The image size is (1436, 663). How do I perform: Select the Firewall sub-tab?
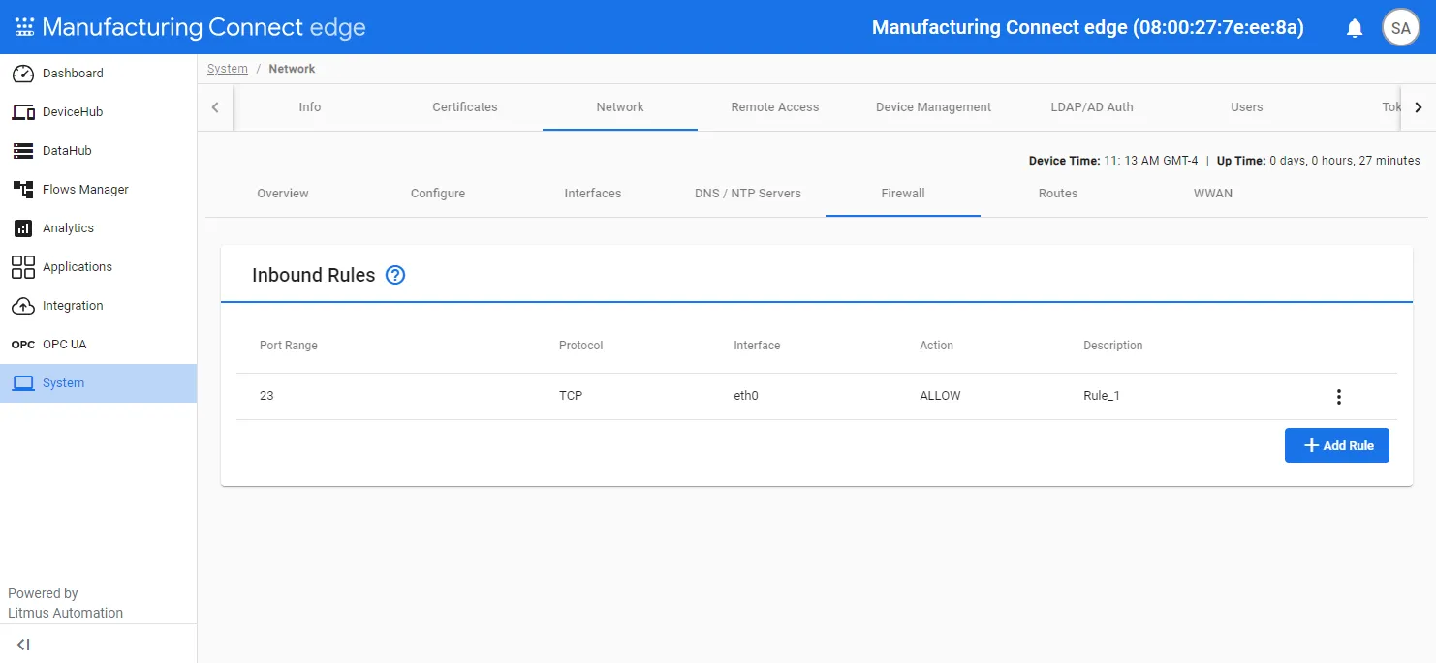click(903, 194)
